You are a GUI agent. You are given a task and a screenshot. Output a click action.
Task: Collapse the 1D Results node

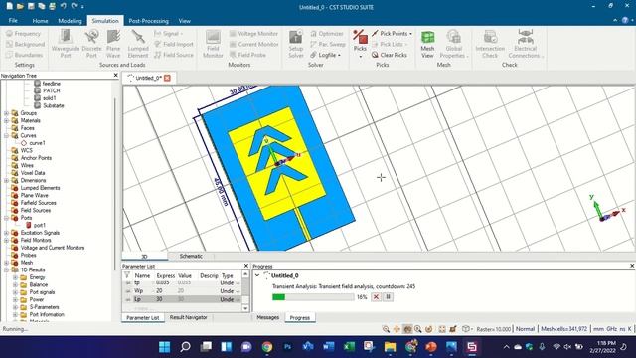click(x=7, y=269)
